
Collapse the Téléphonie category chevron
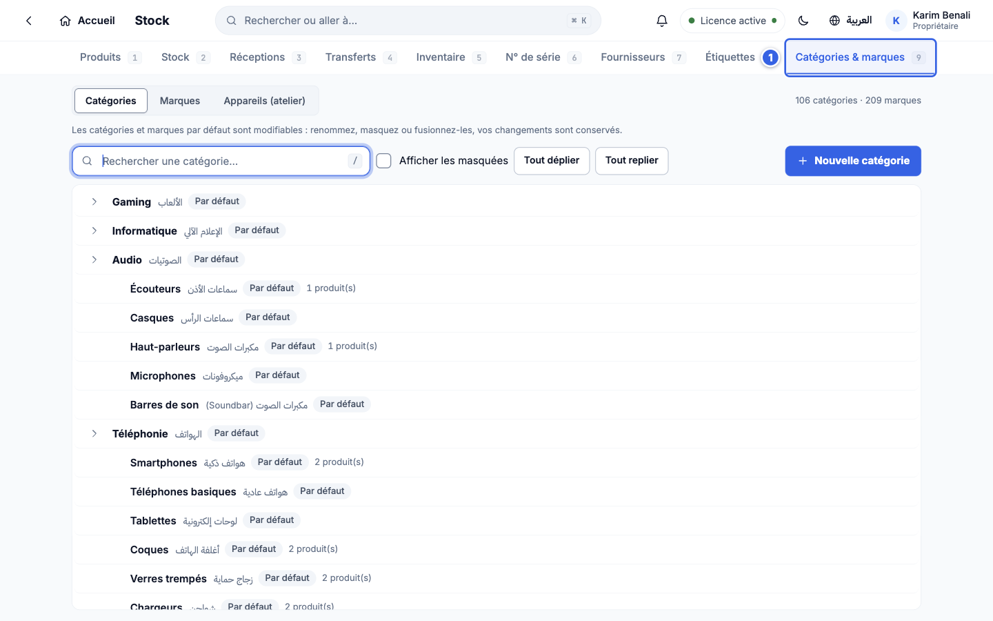(x=94, y=433)
